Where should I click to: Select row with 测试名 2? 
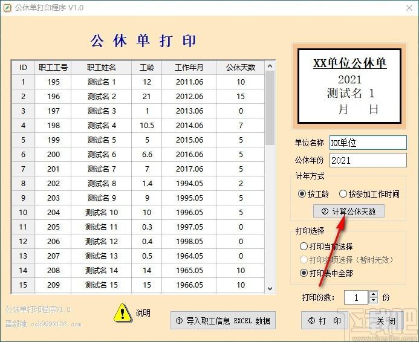pos(138,96)
